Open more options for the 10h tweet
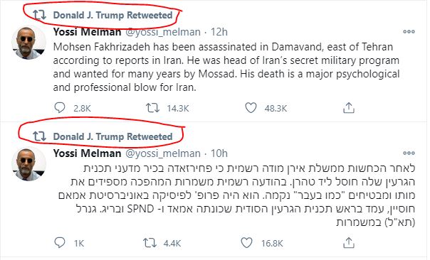The height and width of the screenshot is (260, 430). 409,153
